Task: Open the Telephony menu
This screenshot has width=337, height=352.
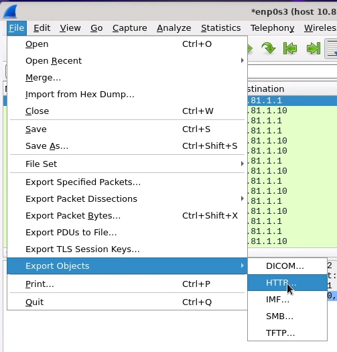Action: [273, 28]
